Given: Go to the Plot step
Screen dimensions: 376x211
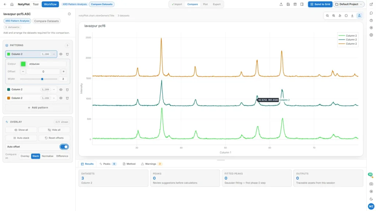Looking at the screenshot, I should point(205,4).
